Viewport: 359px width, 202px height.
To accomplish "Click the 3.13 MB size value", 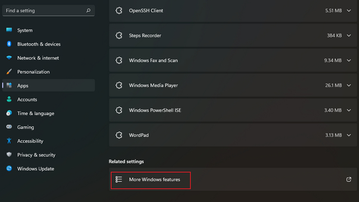I will [x=333, y=135].
